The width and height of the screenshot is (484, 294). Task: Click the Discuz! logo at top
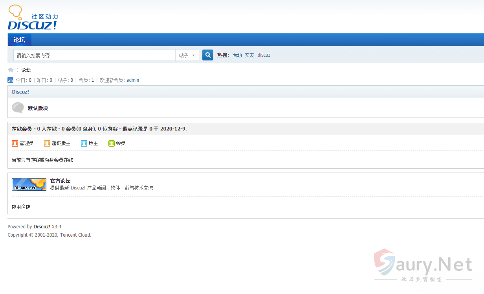33,18
